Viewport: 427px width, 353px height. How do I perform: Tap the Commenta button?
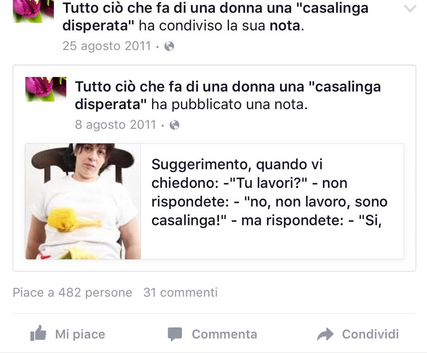point(224,334)
